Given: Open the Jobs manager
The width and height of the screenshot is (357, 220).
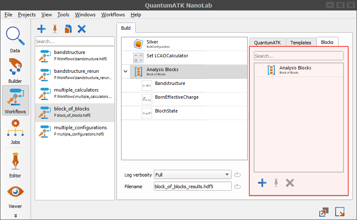Looking at the screenshot, I should (x=15, y=132).
